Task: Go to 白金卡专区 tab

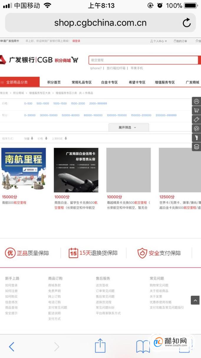Action: pos(109,82)
